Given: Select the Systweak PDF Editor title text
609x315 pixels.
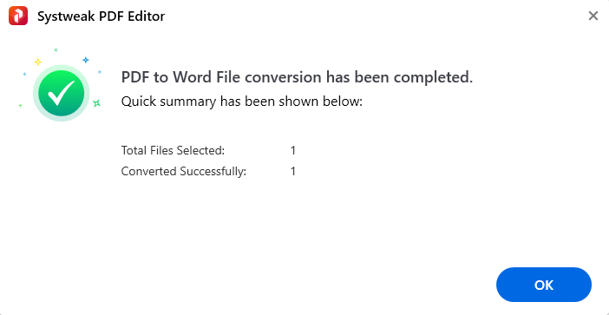Looking at the screenshot, I should tap(101, 16).
